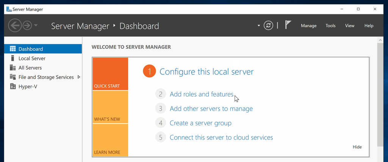Click the All Servers icon
388x162 pixels.
[13, 68]
